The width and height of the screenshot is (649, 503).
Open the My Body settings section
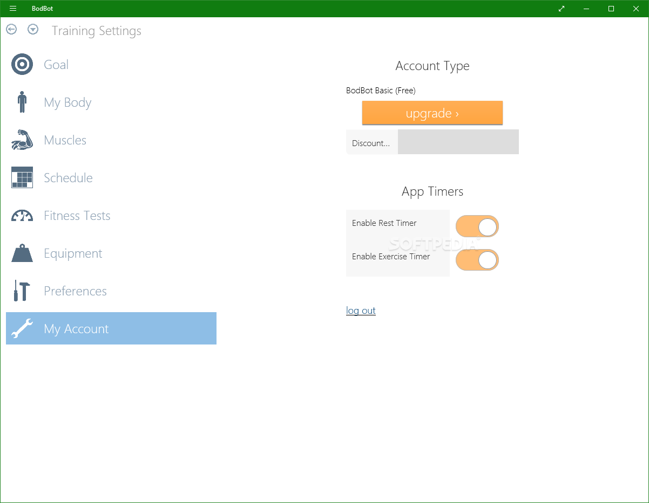(x=111, y=102)
